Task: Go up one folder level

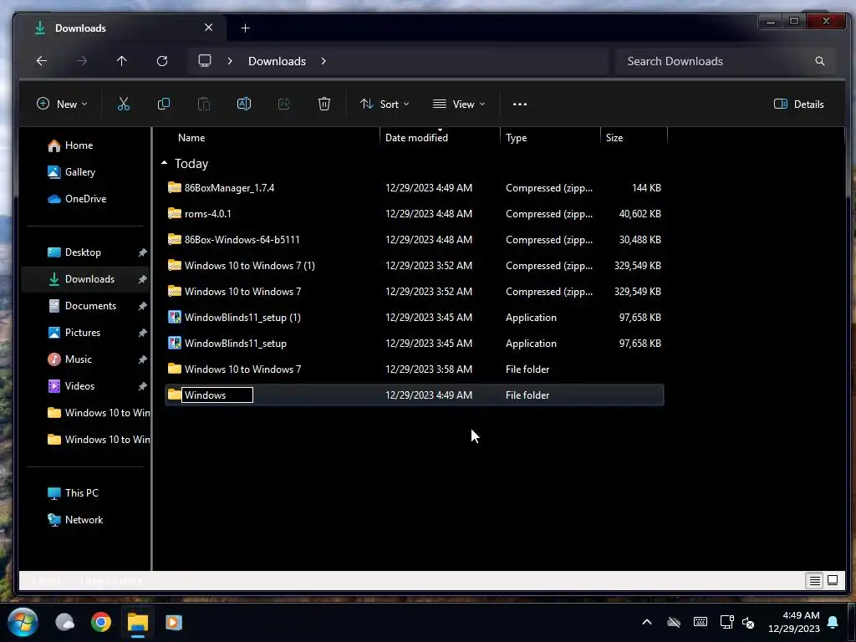Action: (122, 60)
